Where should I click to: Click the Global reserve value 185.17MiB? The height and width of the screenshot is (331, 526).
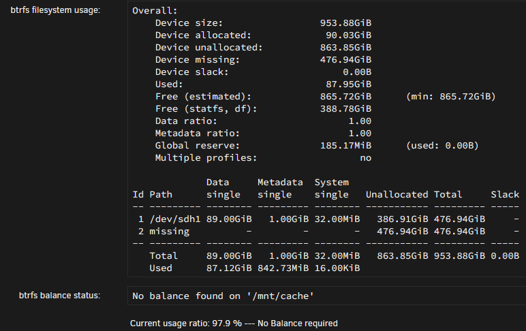point(345,146)
